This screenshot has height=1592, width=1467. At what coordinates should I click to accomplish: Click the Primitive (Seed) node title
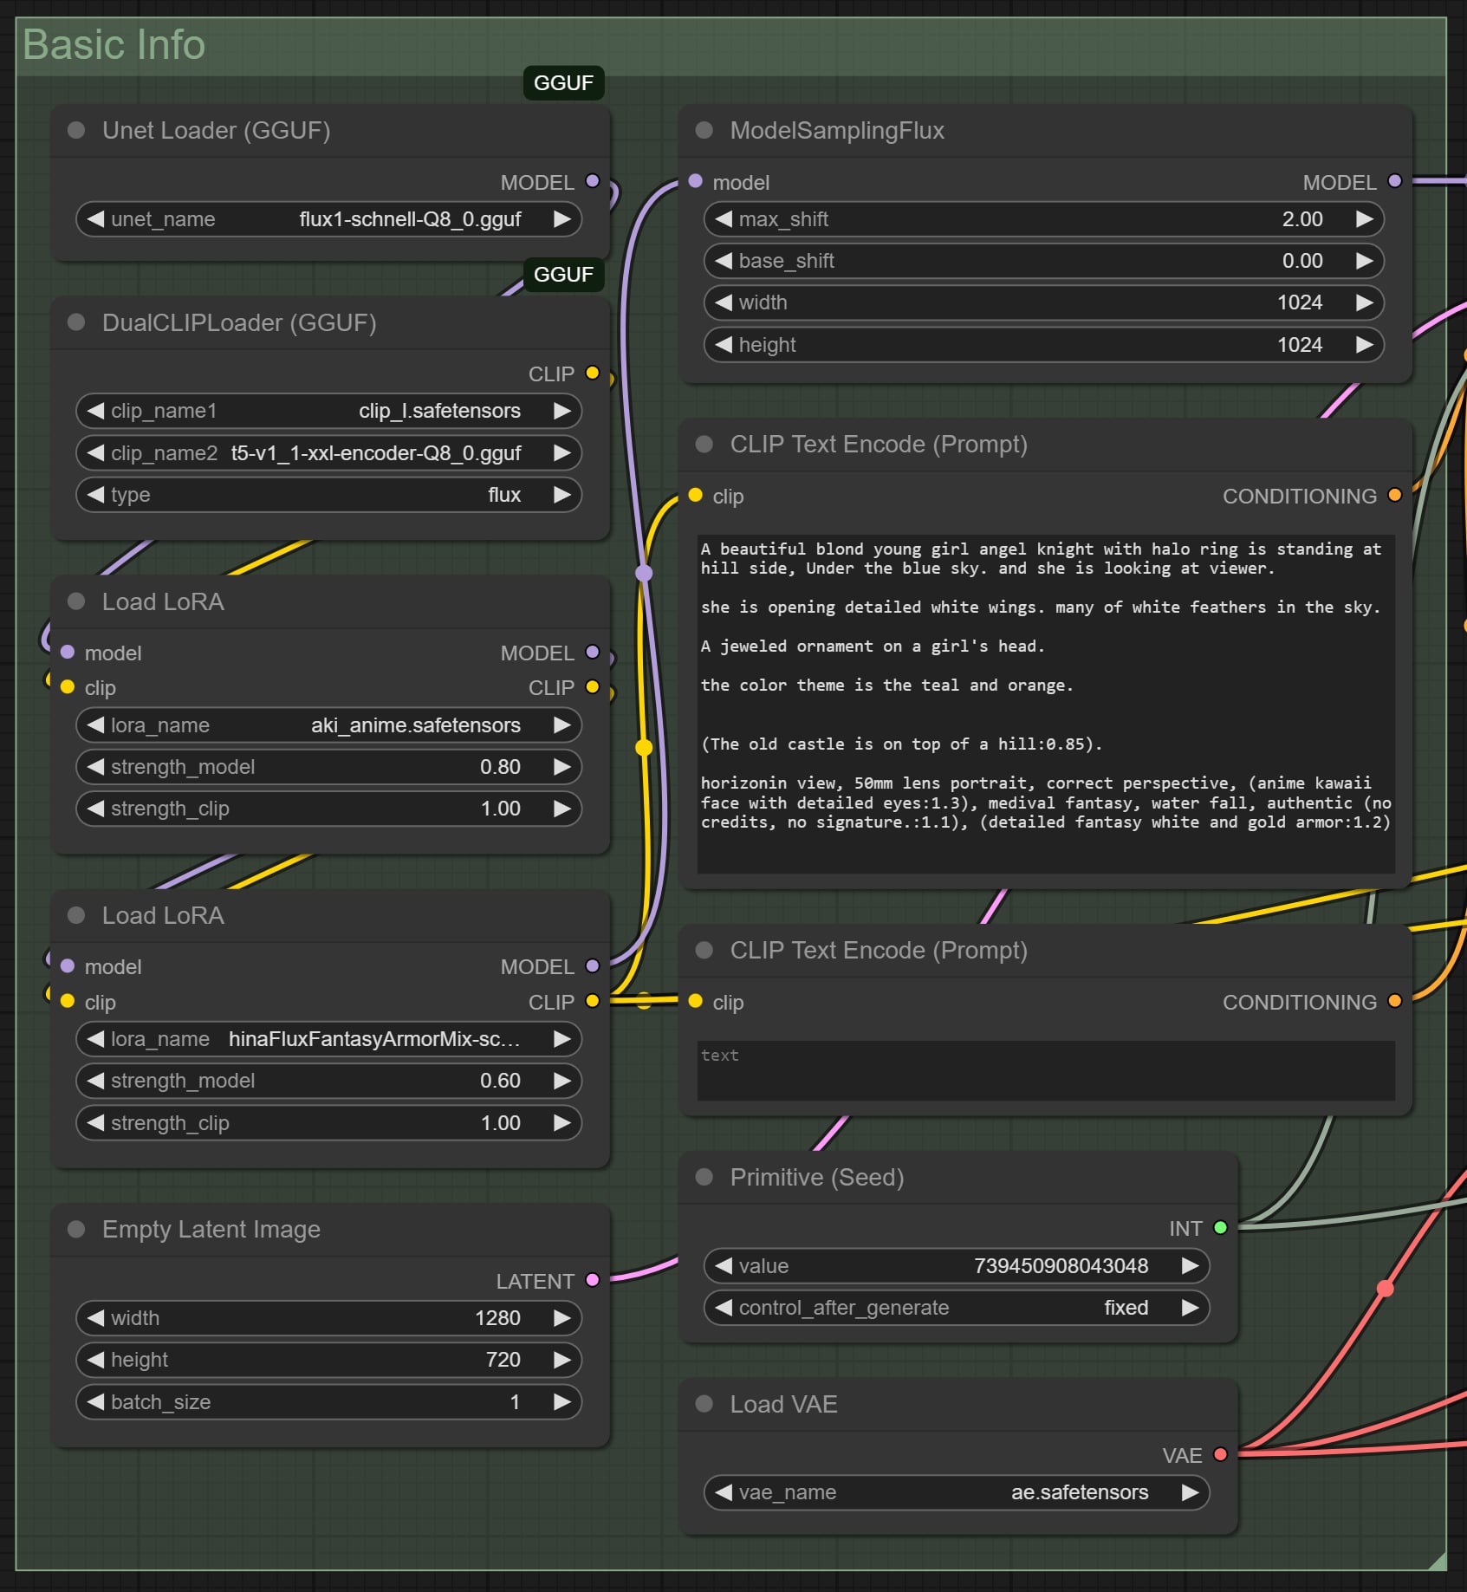tap(817, 1177)
